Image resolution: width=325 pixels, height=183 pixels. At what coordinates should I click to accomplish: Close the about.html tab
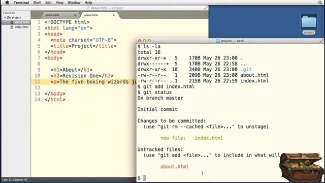pos(114,15)
